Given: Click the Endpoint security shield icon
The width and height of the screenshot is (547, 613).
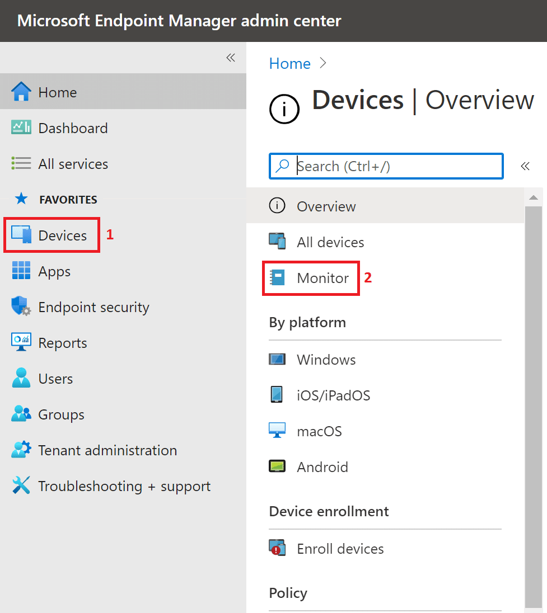Looking at the screenshot, I should (x=21, y=306).
